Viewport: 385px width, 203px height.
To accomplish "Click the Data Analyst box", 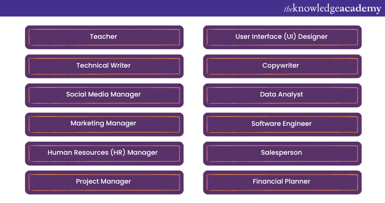I will (x=282, y=95).
